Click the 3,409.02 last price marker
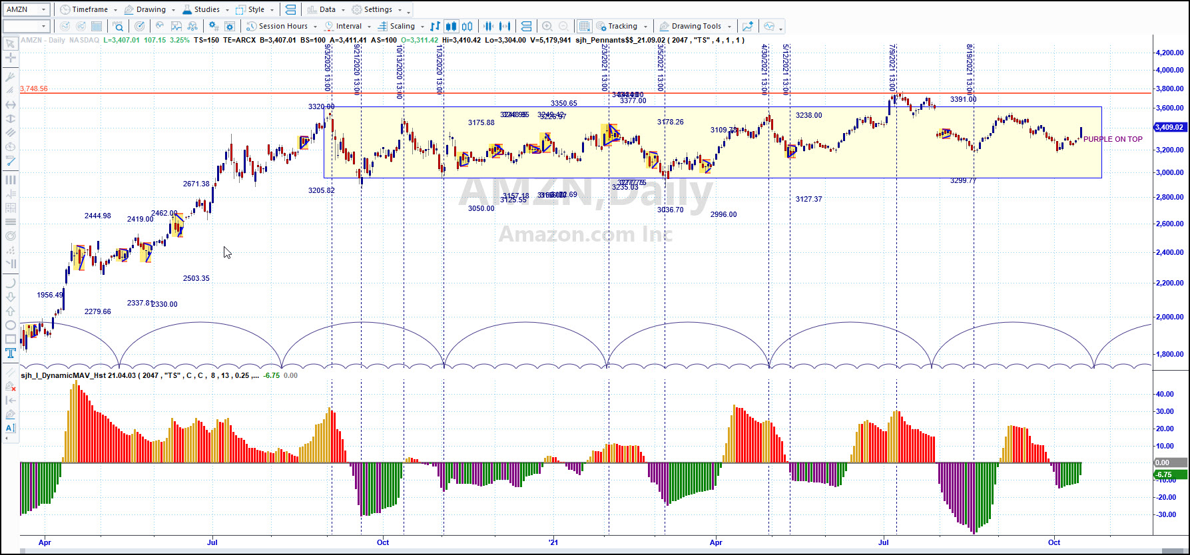 point(1171,127)
